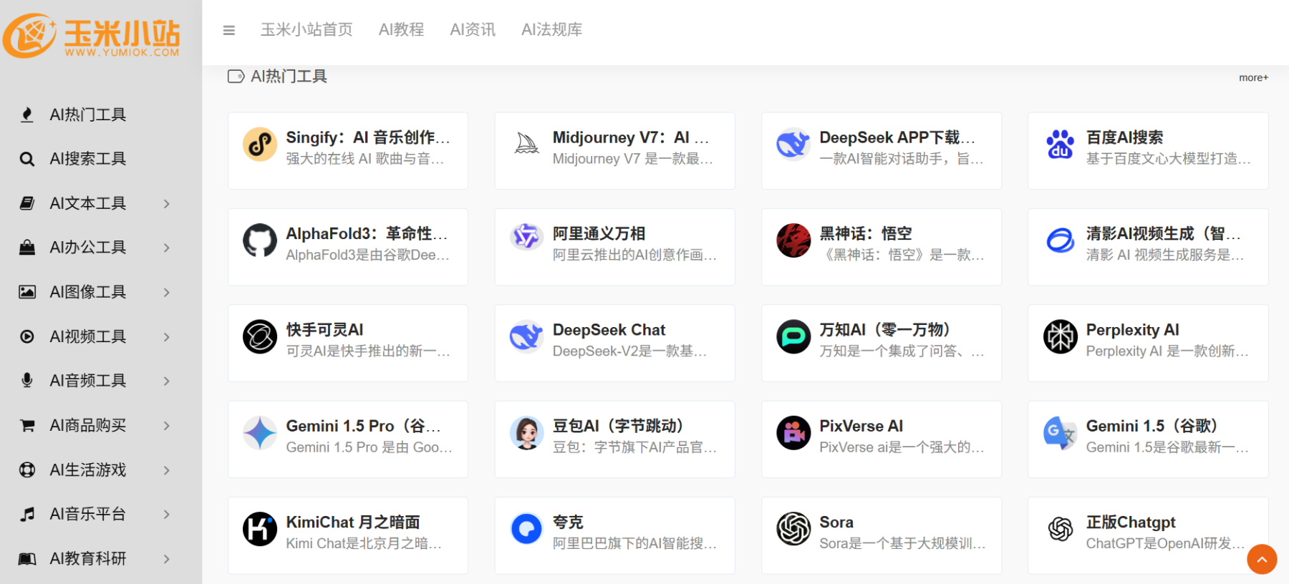
Task: Click the Gemini 1.5 Pro star icon
Action: coord(260,433)
